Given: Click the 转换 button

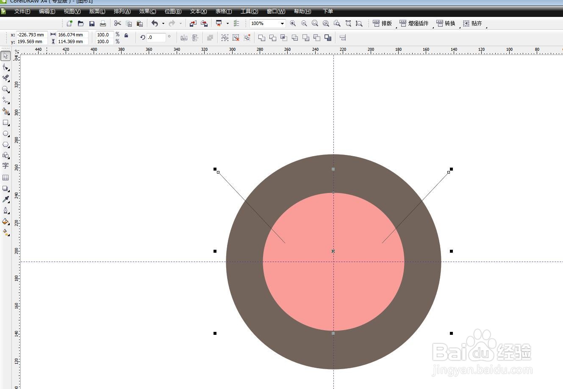Looking at the screenshot, I should click(x=446, y=24).
